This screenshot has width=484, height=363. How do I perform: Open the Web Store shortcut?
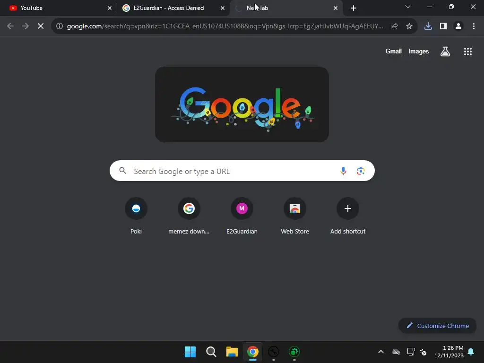click(x=295, y=216)
